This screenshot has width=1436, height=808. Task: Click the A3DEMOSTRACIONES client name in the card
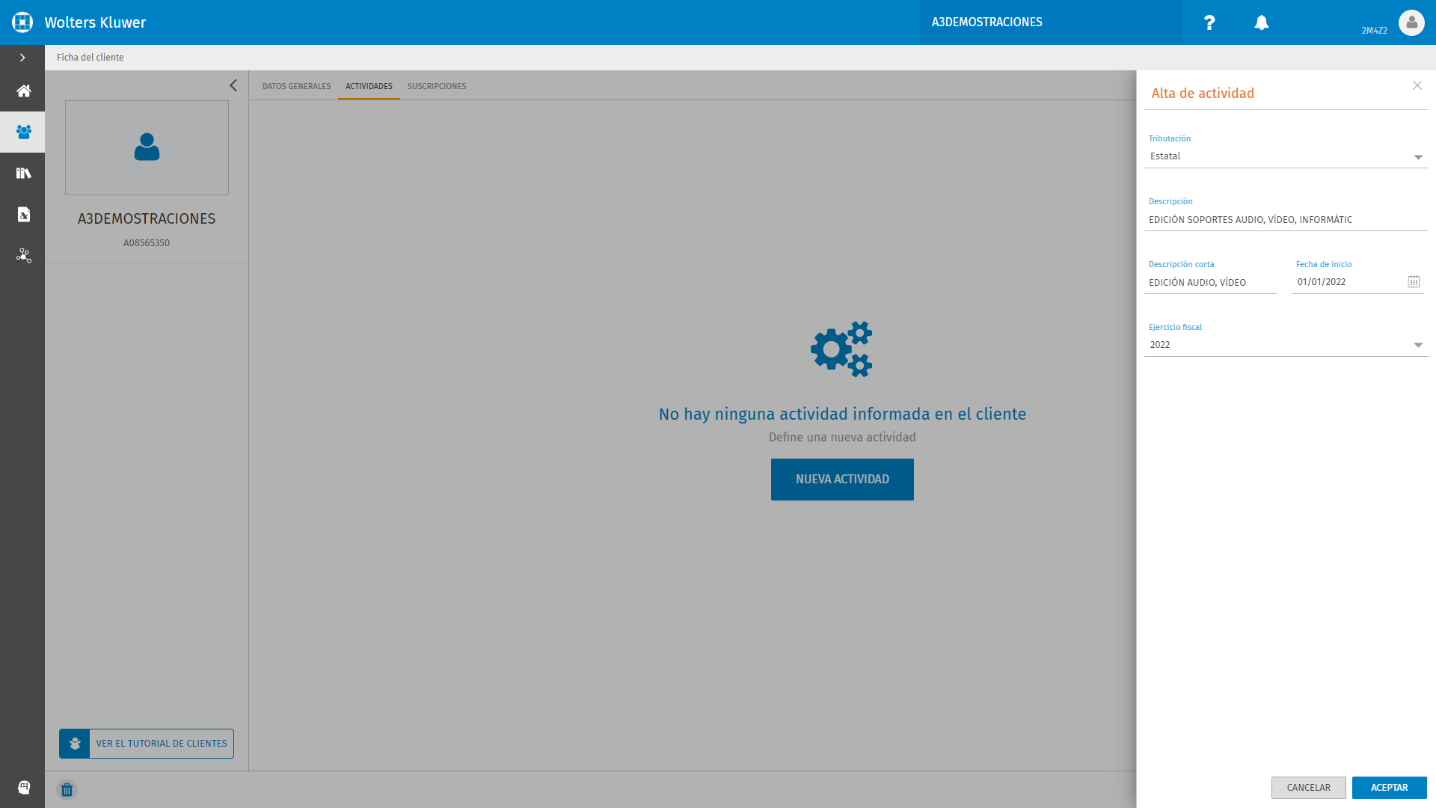tap(147, 218)
